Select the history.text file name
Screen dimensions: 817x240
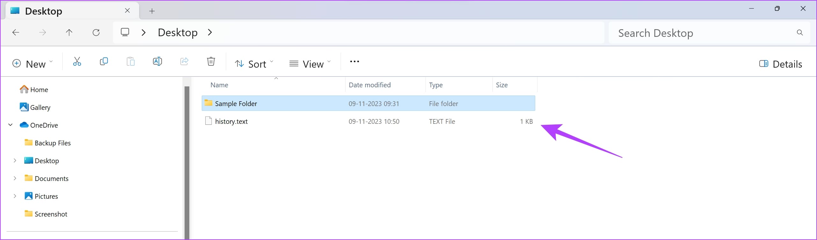click(x=231, y=121)
